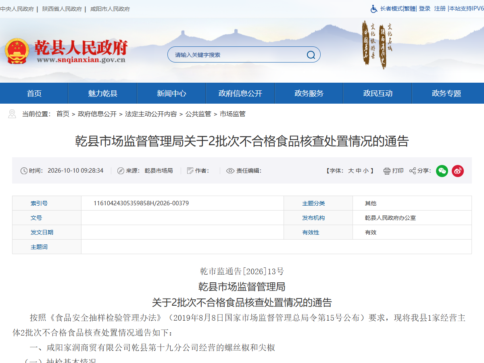484x363 pixels.
Task: Click the search magnifier icon
Action: click(x=311, y=55)
